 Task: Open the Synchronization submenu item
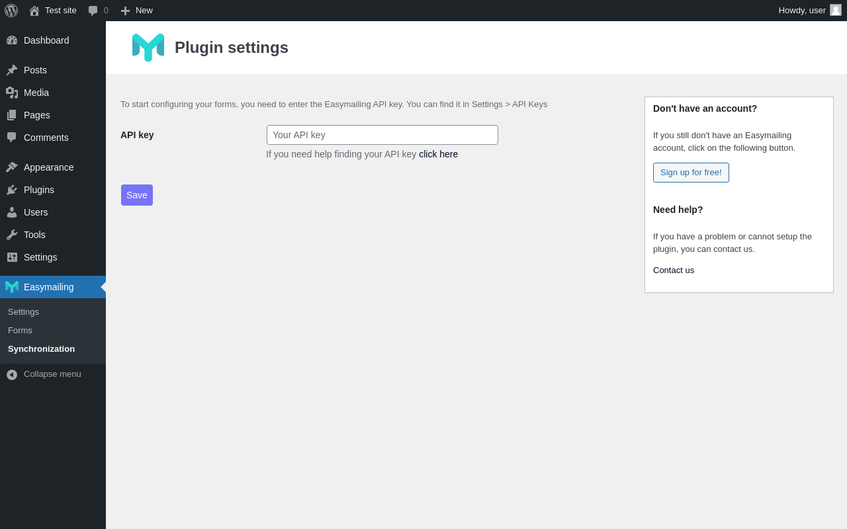click(41, 348)
